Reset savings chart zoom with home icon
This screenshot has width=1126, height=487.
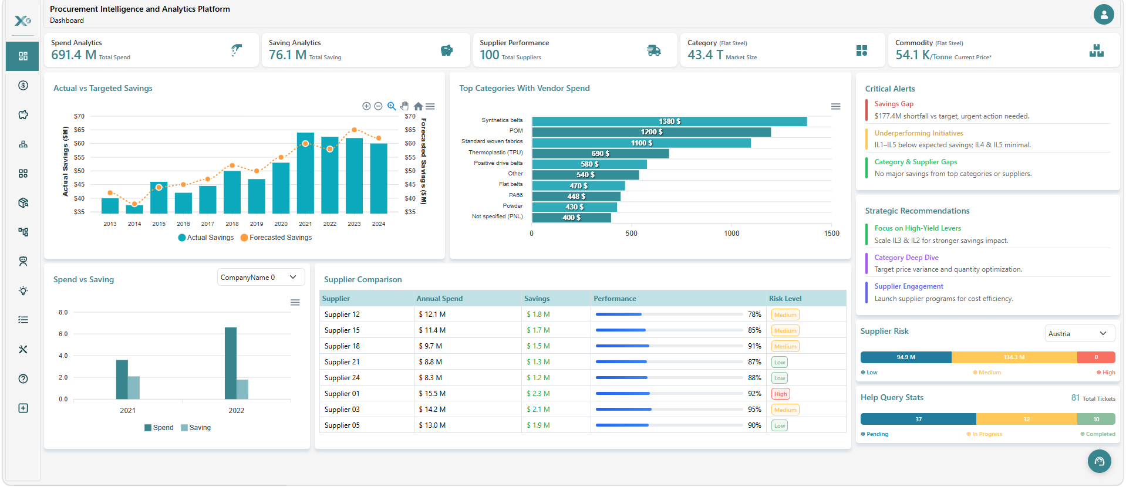click(418, 106)
